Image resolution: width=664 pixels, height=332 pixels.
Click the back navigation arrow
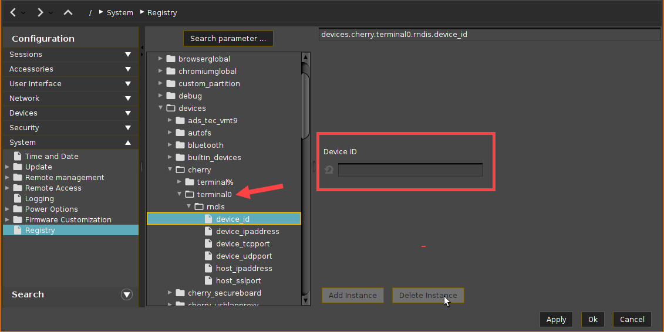tap(13, 12)
